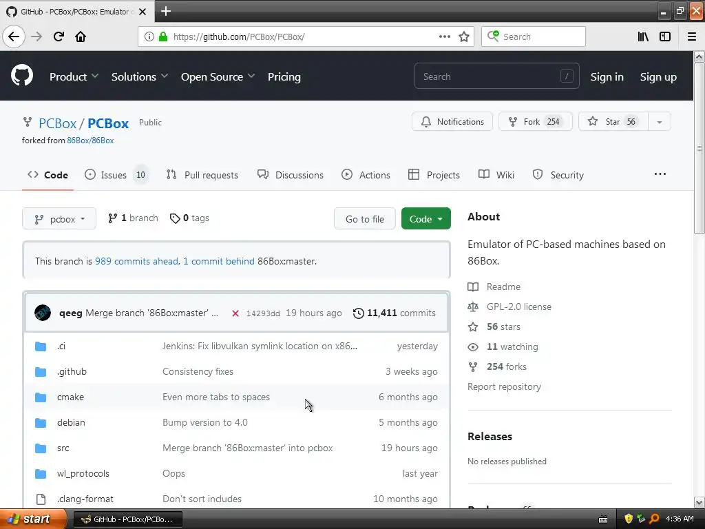Click the Sign up link
The width and height of the screenshot is (705, 529).
(x=658, y=77)
